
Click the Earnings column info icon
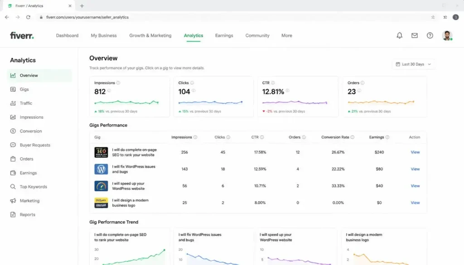[387, 137]
